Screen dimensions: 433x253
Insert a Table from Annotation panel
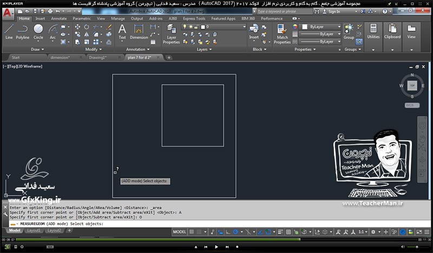click(153, 42)
